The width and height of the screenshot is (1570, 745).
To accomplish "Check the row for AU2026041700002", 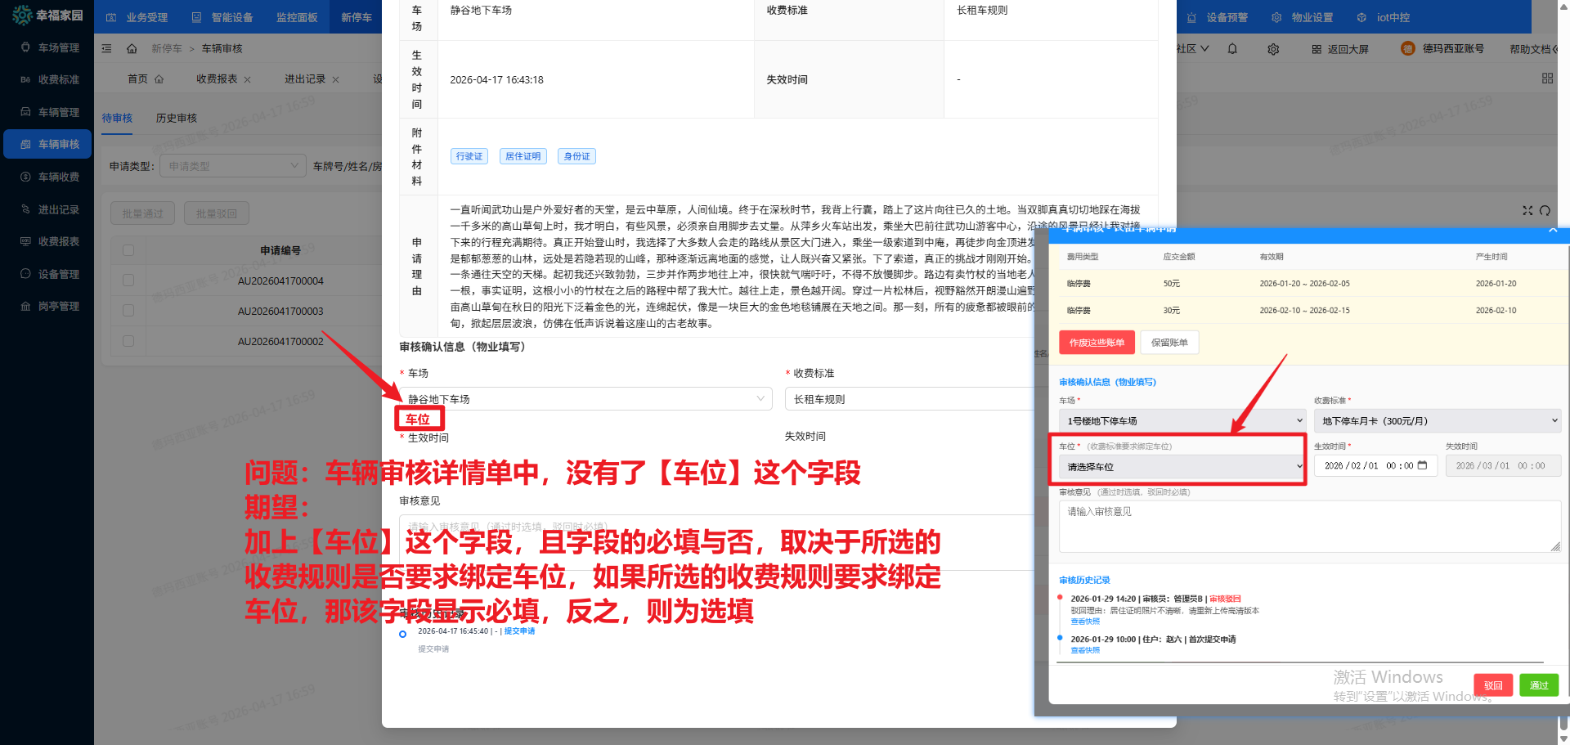I will tap(128, 341).
